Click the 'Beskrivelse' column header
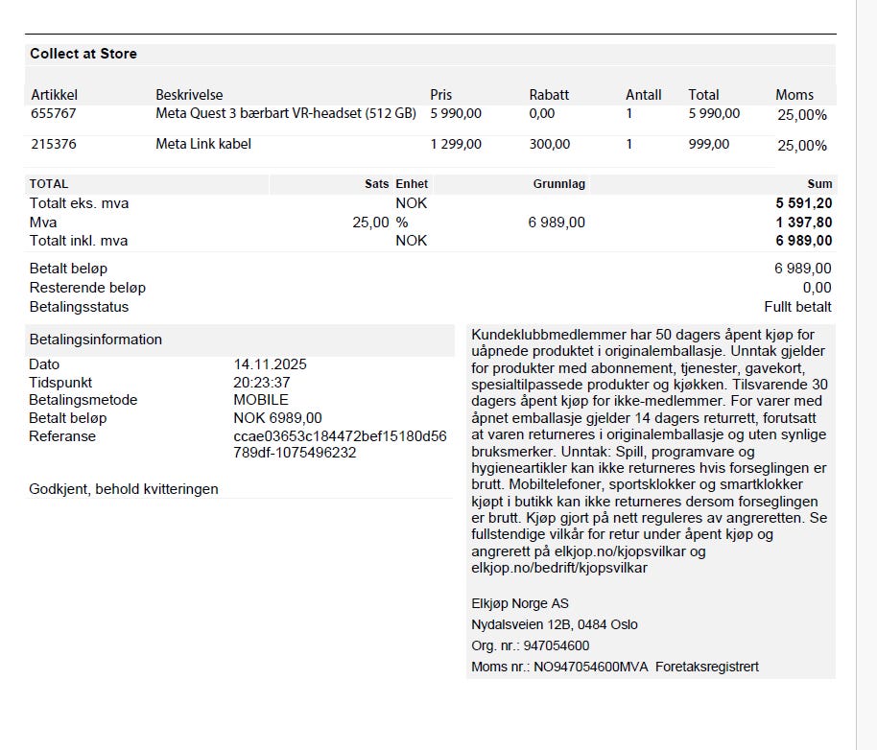877x750 pixels. tap(189, 95)
